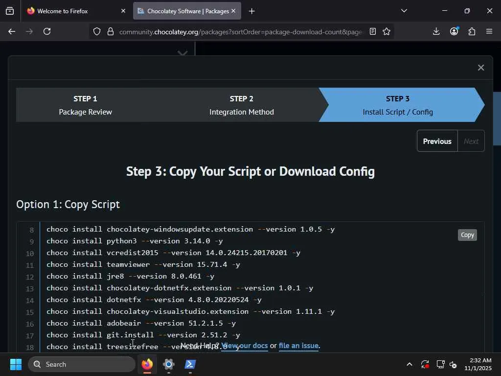List all tabs dropdown arrow
Viewport: 501px width, 376px height.
pyautogui.click(x=404, y=11)
